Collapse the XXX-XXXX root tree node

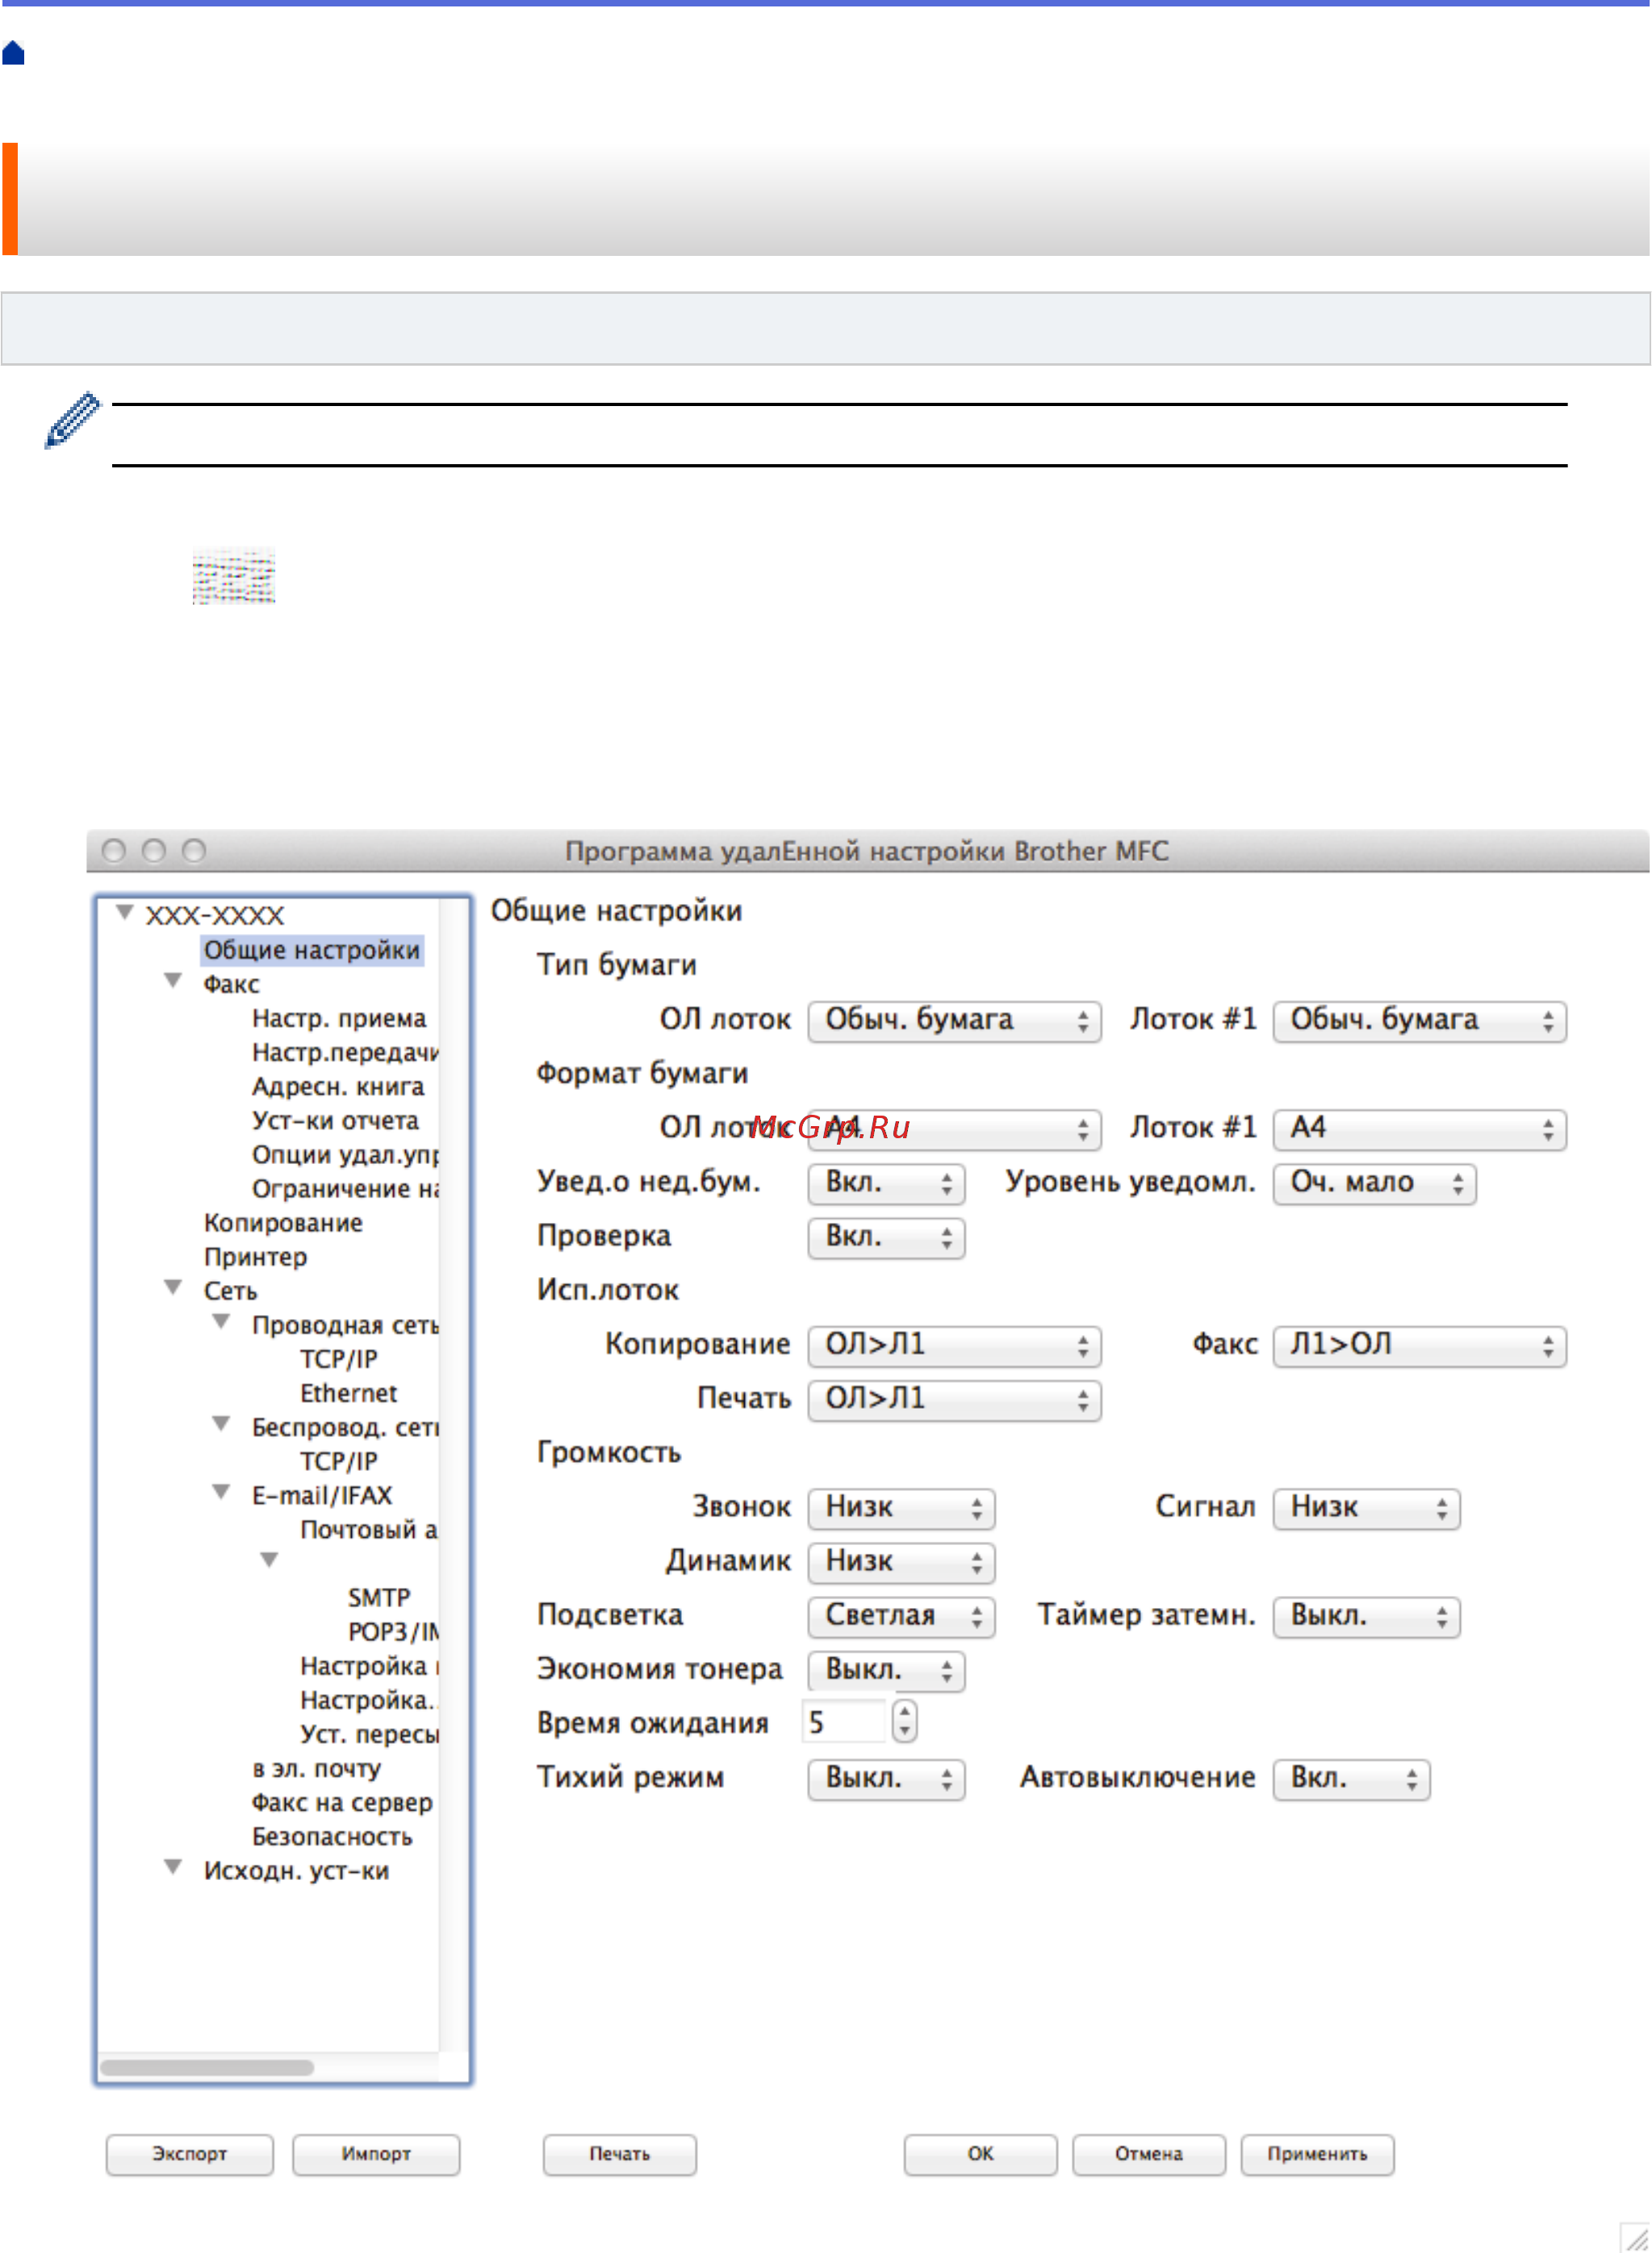click(125, 912)
